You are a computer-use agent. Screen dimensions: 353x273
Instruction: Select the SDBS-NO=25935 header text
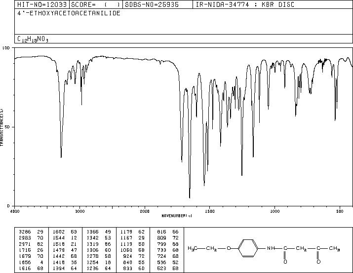click(x=152, y=4)
